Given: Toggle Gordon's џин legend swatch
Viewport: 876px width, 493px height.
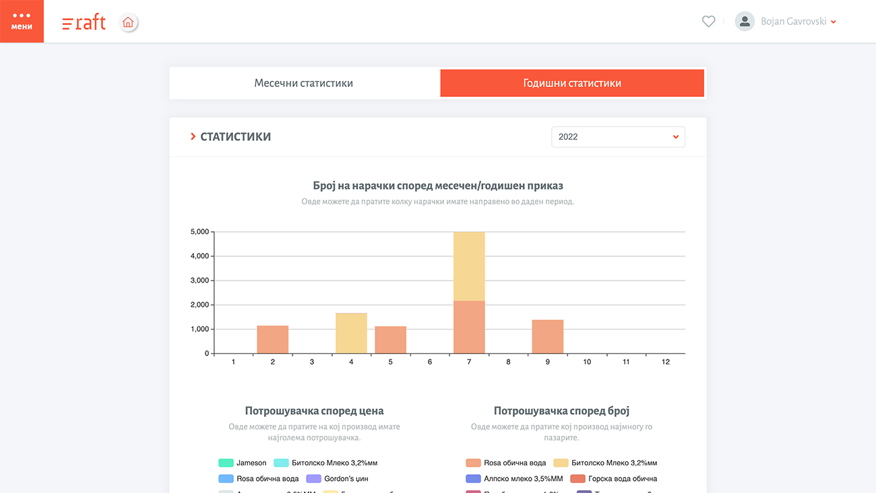Looking at the screenshot, I should 313,479.
